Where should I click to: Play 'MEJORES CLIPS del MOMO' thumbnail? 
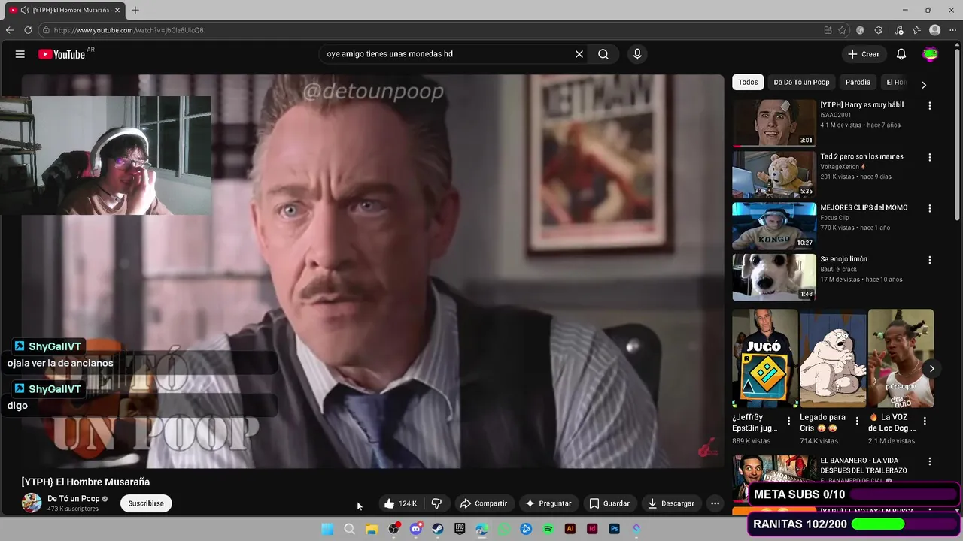tap(774, 225)
